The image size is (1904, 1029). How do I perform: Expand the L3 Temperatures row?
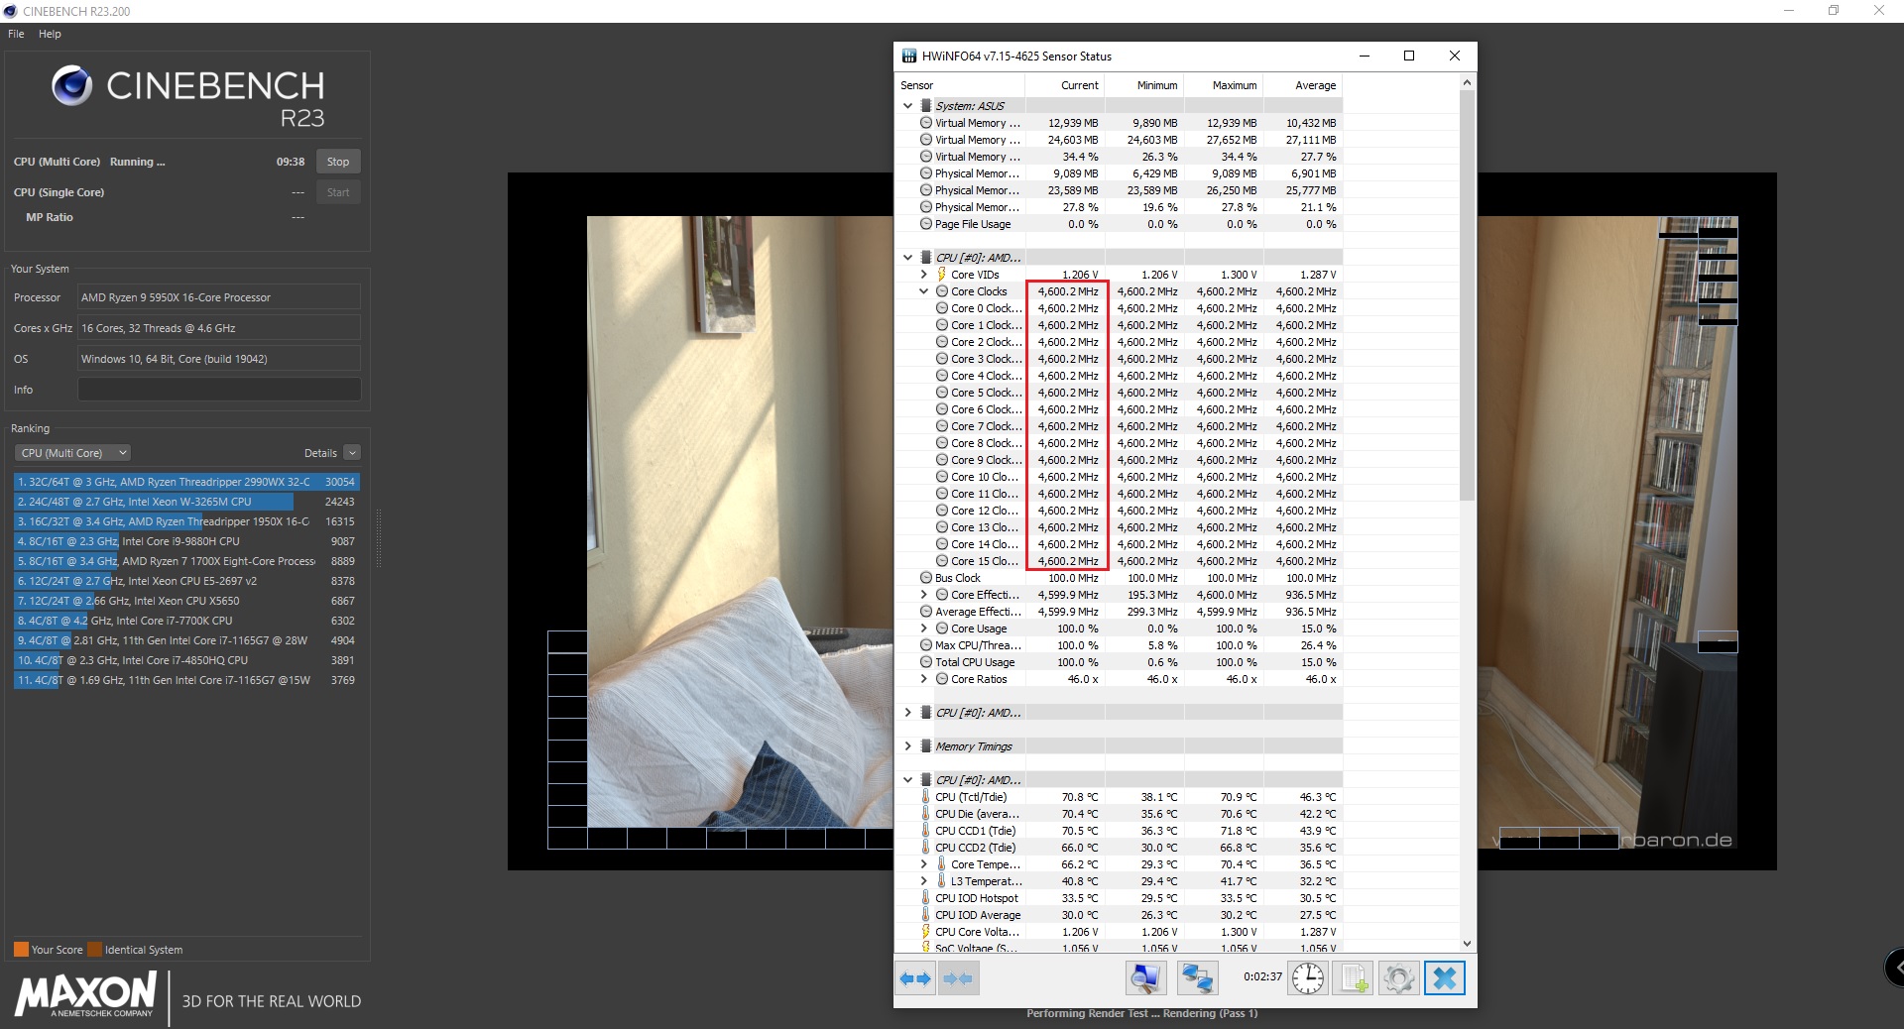coord(923,881)
